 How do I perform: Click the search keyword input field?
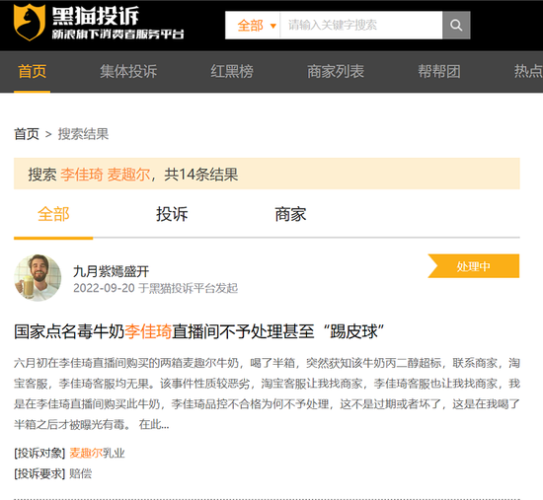pos(361,26)
